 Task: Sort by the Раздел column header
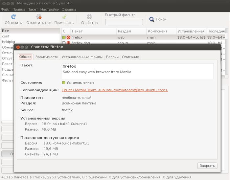tap(131, 31)
